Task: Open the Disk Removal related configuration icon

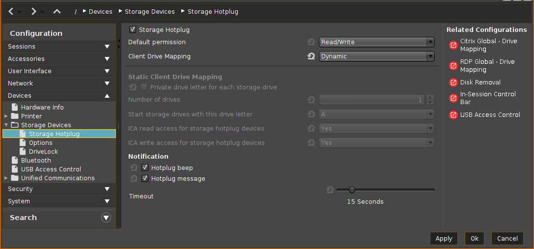Action: point(453,83)
